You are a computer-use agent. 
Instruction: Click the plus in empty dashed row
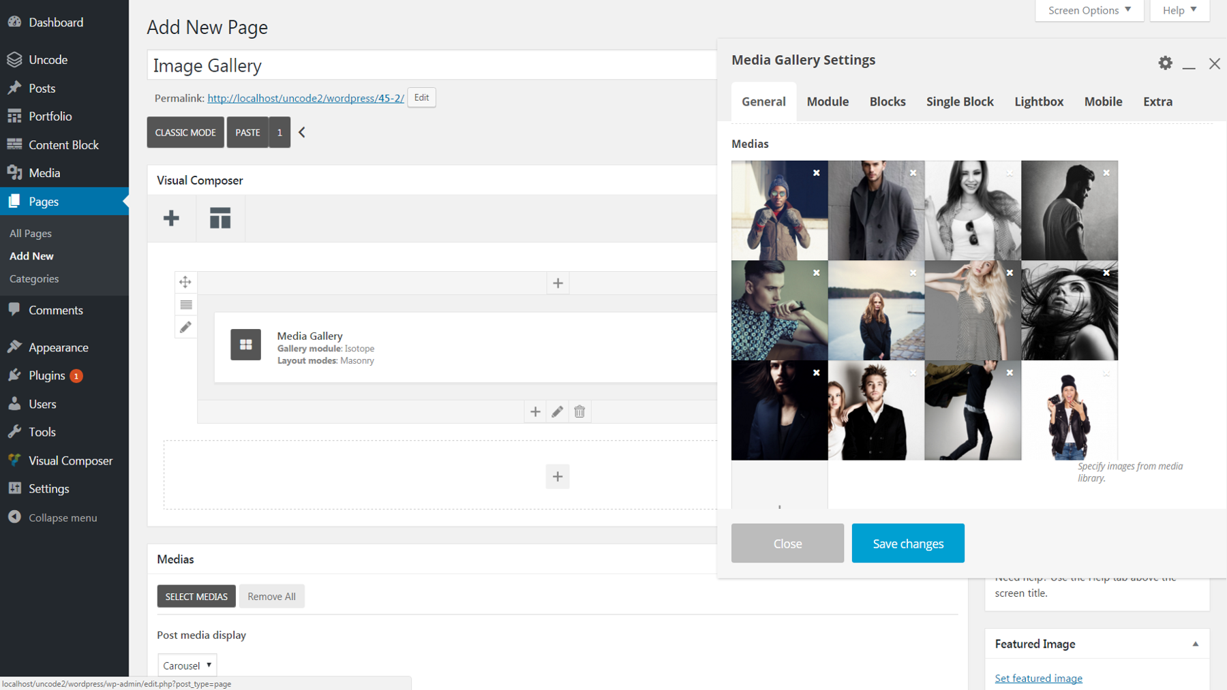coord(558,476)
